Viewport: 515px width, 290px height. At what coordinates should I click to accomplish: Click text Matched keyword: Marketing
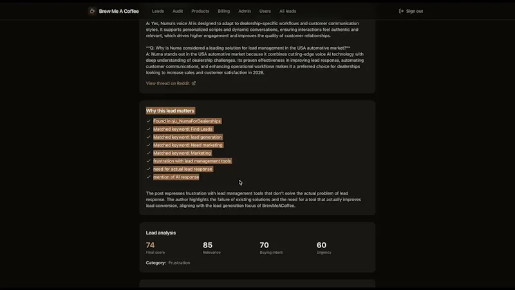pos(182,153)
